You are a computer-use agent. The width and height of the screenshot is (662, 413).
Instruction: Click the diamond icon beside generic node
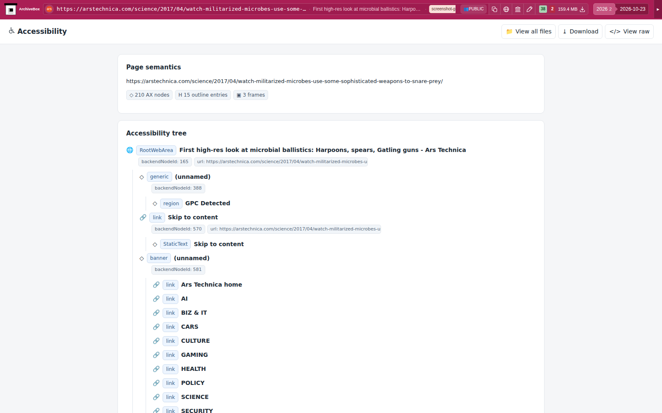click(142, 177)
